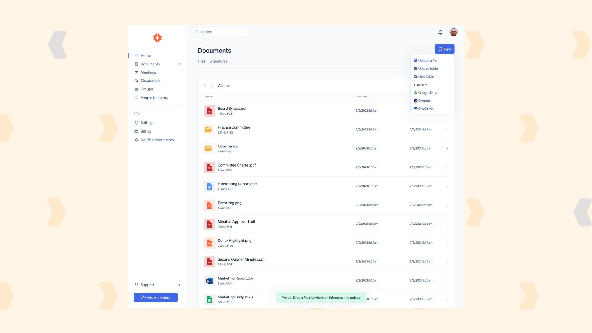Expand the Documents sidebar item
The width and height of the screenshot is (592, 333).
[180, 64]
